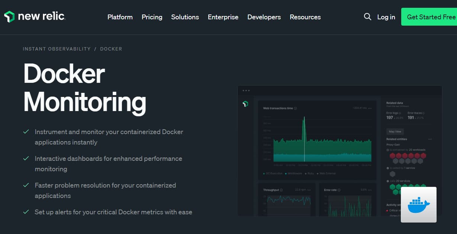Viewport: 457px width, 234px height.
Task: Open the Instant Observability breadcrumb link
Action: pyautogui.click(x=57, y=49)
